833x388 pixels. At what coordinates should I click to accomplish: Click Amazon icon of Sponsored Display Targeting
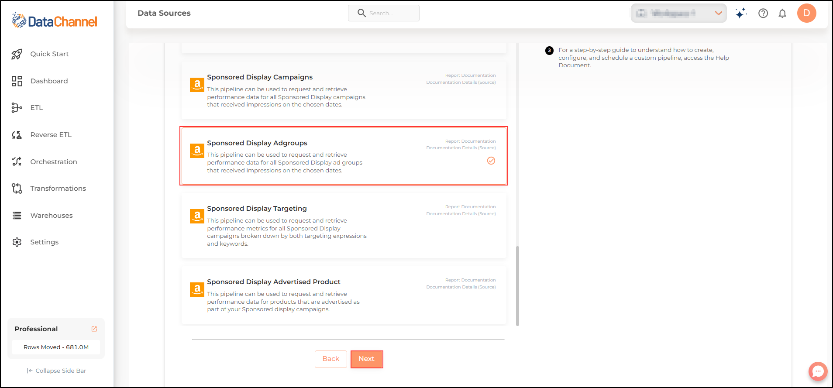click(197, 216)
